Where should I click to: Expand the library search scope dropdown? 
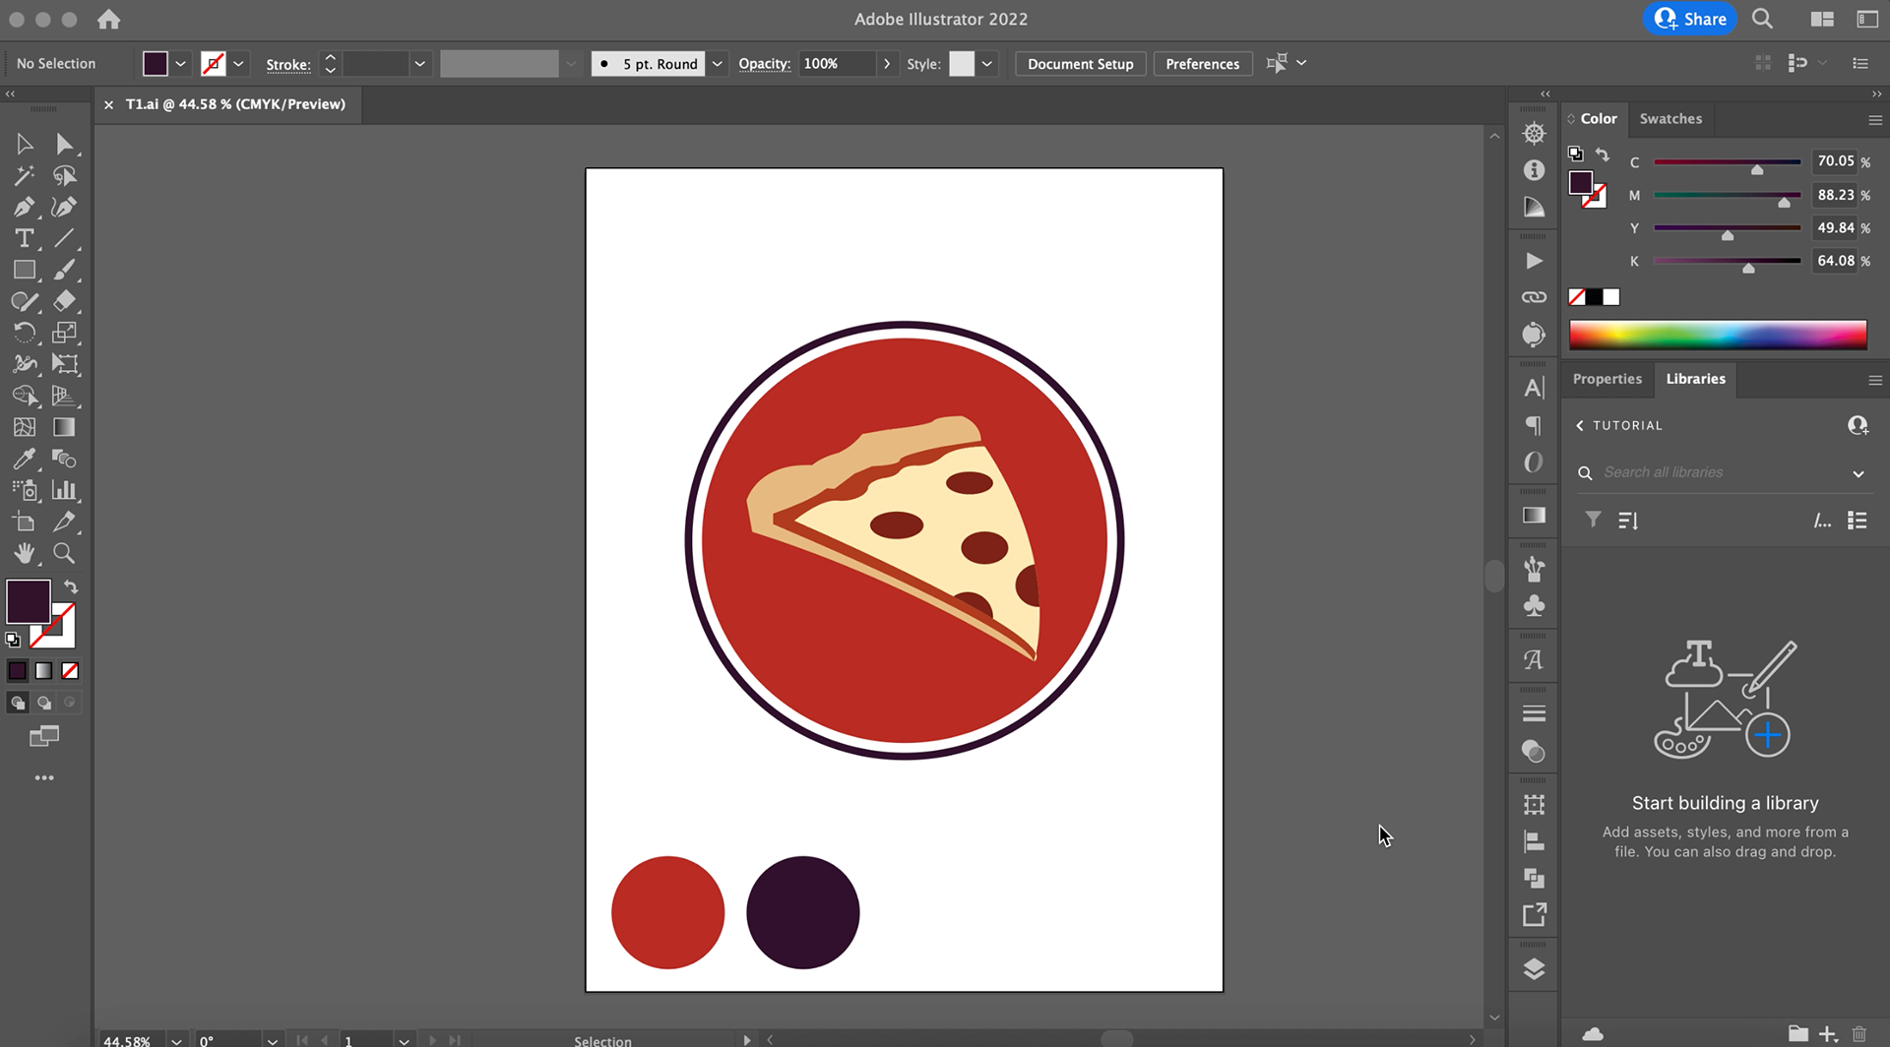click(1858, 473)
